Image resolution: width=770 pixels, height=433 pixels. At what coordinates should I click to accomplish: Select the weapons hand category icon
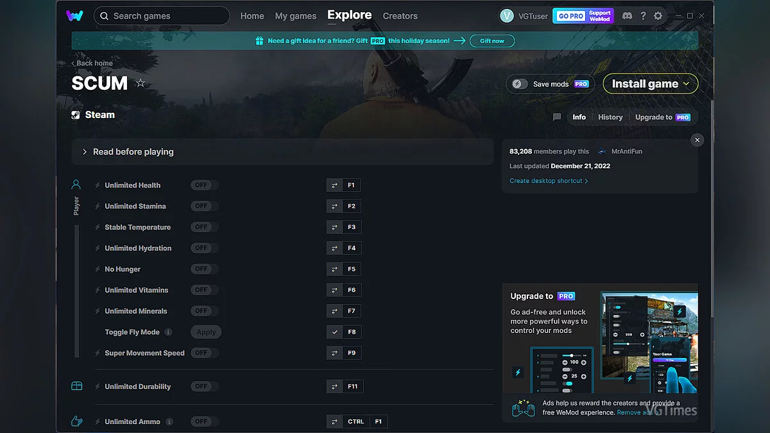pyautogui.click(x=76, y=421)
